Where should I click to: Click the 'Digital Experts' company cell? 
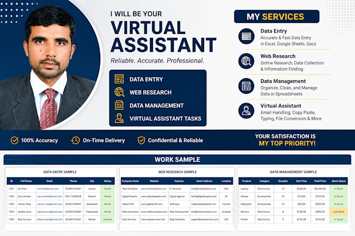(129, 196)
